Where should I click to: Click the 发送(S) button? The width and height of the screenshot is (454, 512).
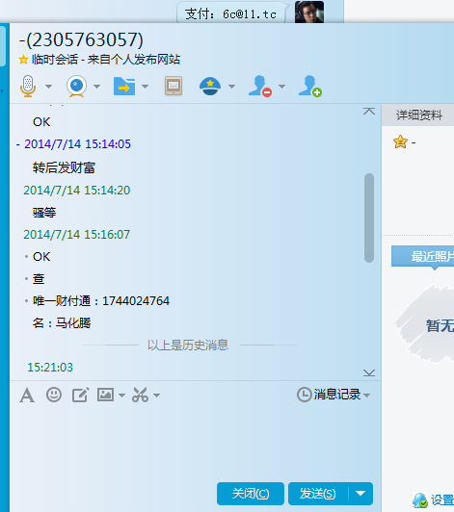click(318, 494)
